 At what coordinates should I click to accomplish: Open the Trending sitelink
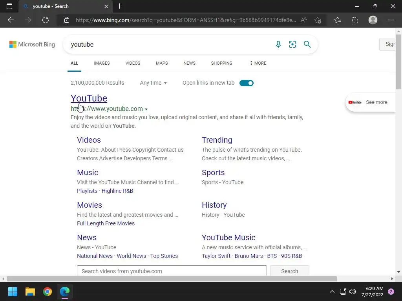(x=217, y=140)
